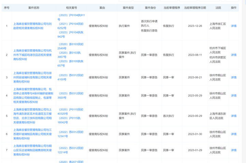Click the 案件类型 column header

click(x=128, y=8)
